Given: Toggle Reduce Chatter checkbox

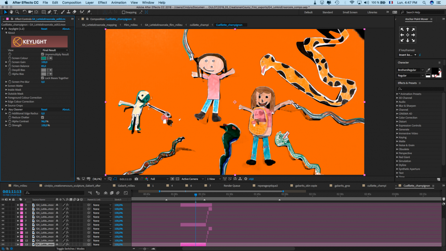Looking at the screenshot, I should [x=42, y=117].
